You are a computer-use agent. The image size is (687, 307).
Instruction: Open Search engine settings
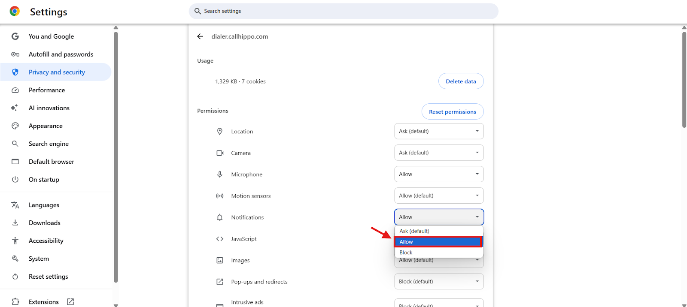point(56,144)
